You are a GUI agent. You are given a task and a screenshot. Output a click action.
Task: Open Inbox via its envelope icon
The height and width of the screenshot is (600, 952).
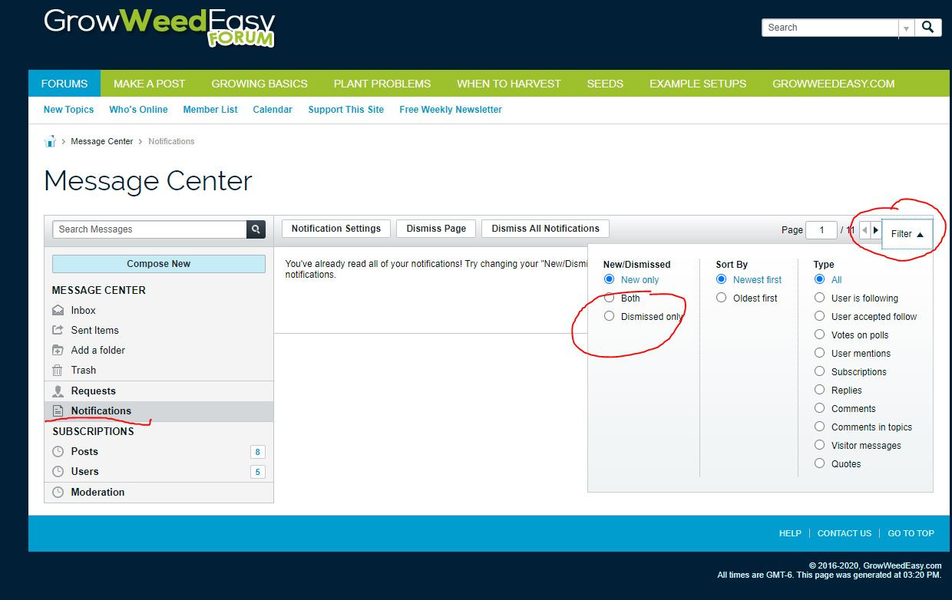pyautogui.click(x=58, y=311)
